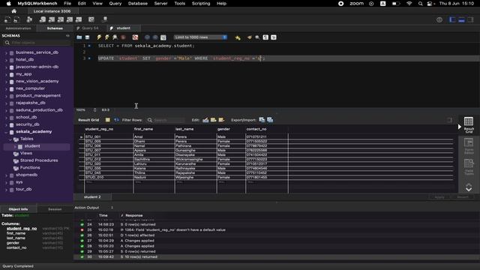480x270 pixels.
Task: Edit current row pencil icon
Action: (205, 120)
